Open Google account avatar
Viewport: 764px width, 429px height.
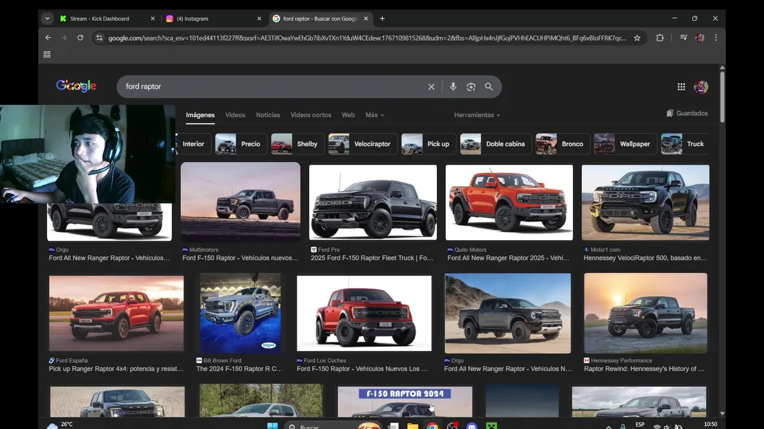click(701, 87)
